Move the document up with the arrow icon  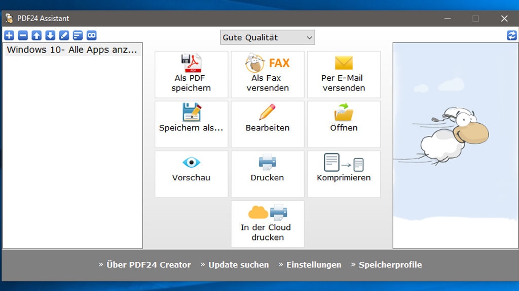[35, 35]
